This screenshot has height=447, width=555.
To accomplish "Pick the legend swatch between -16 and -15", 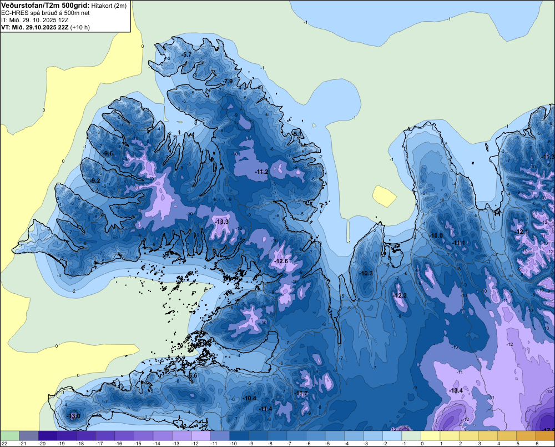I will click(124, 436).
